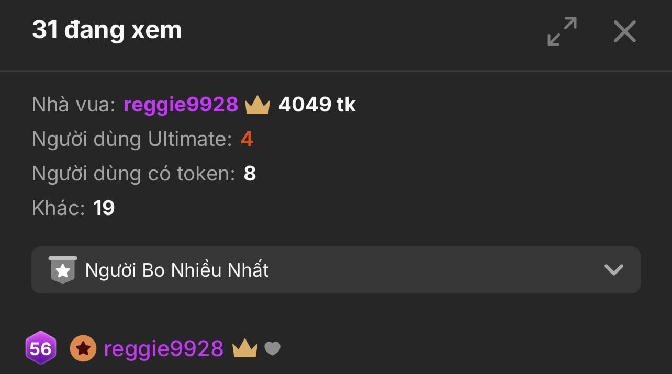Click the 4049 tk token amount

coord(317,105)
